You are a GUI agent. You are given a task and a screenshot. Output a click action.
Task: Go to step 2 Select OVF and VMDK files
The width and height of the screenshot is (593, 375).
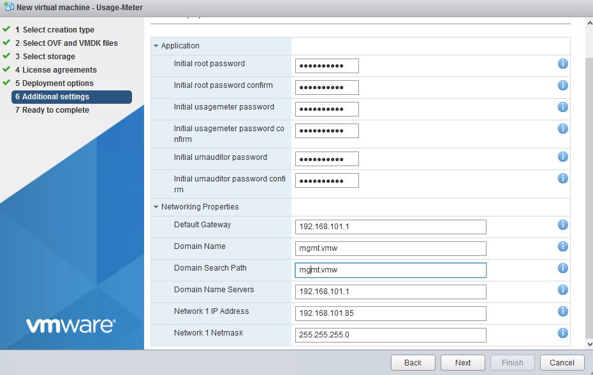tap(66, 43)
